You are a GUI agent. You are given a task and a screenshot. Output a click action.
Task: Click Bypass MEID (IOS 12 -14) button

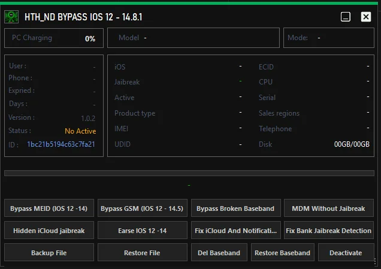tap(49, 208)
